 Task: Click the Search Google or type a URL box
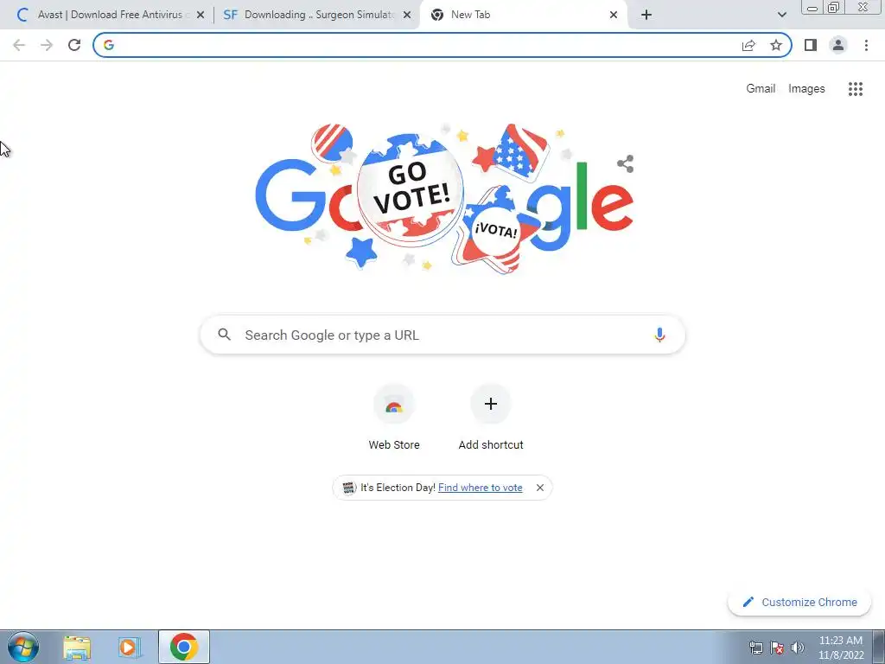click(x=442, y=335)
